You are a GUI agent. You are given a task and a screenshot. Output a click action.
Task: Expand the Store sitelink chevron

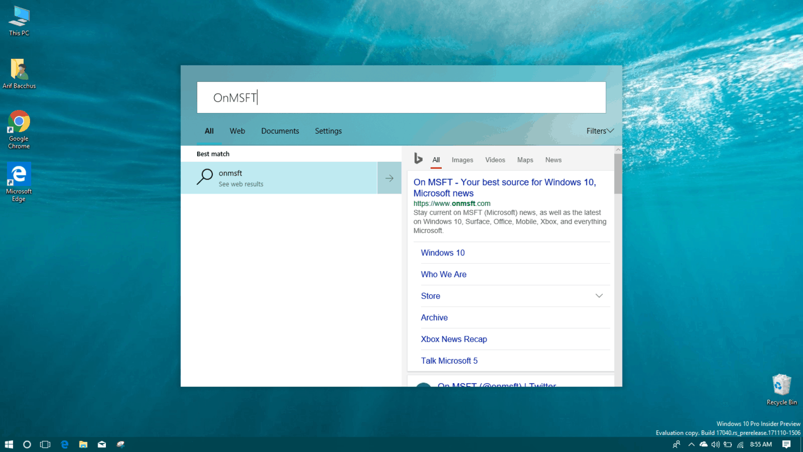[x=599, y=296]
